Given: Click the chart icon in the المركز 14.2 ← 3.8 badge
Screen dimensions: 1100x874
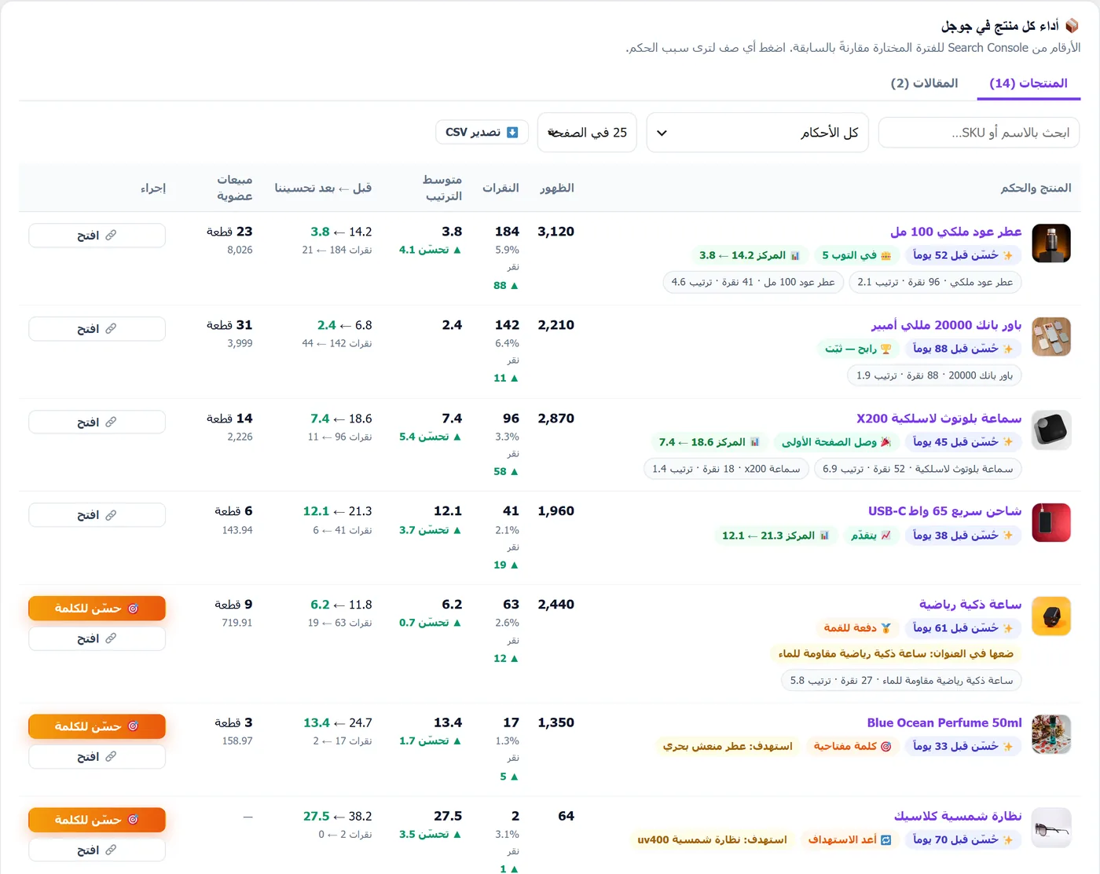Looking at the screenshot, I should click(795, 255).
